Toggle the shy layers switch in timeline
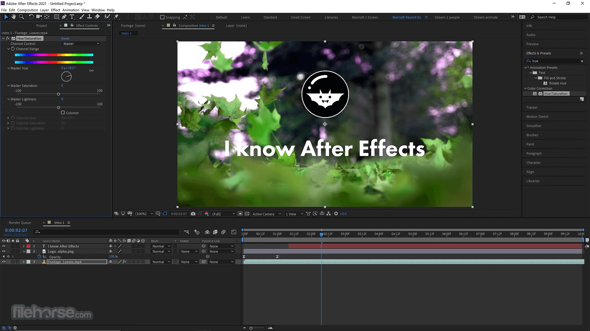This screenshot has width=590, height=331. coord(207,232)
